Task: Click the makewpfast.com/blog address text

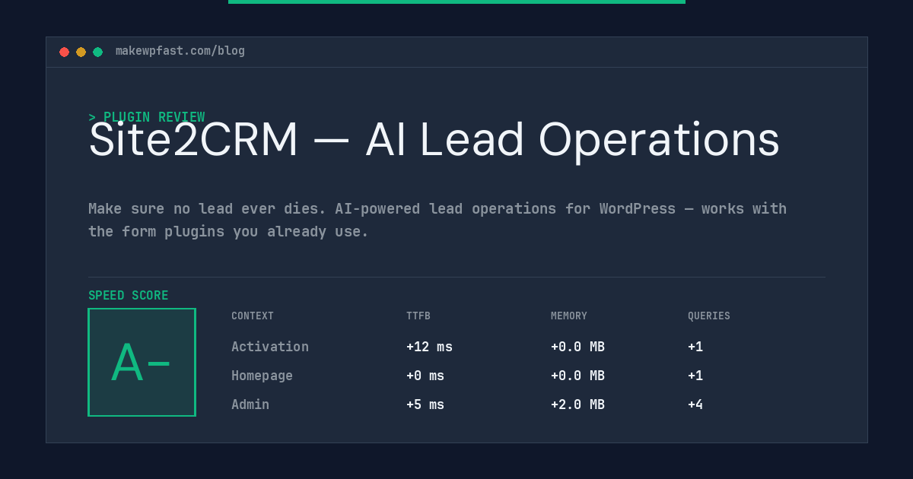Action: pyautogui.click(x=180, y=51)
